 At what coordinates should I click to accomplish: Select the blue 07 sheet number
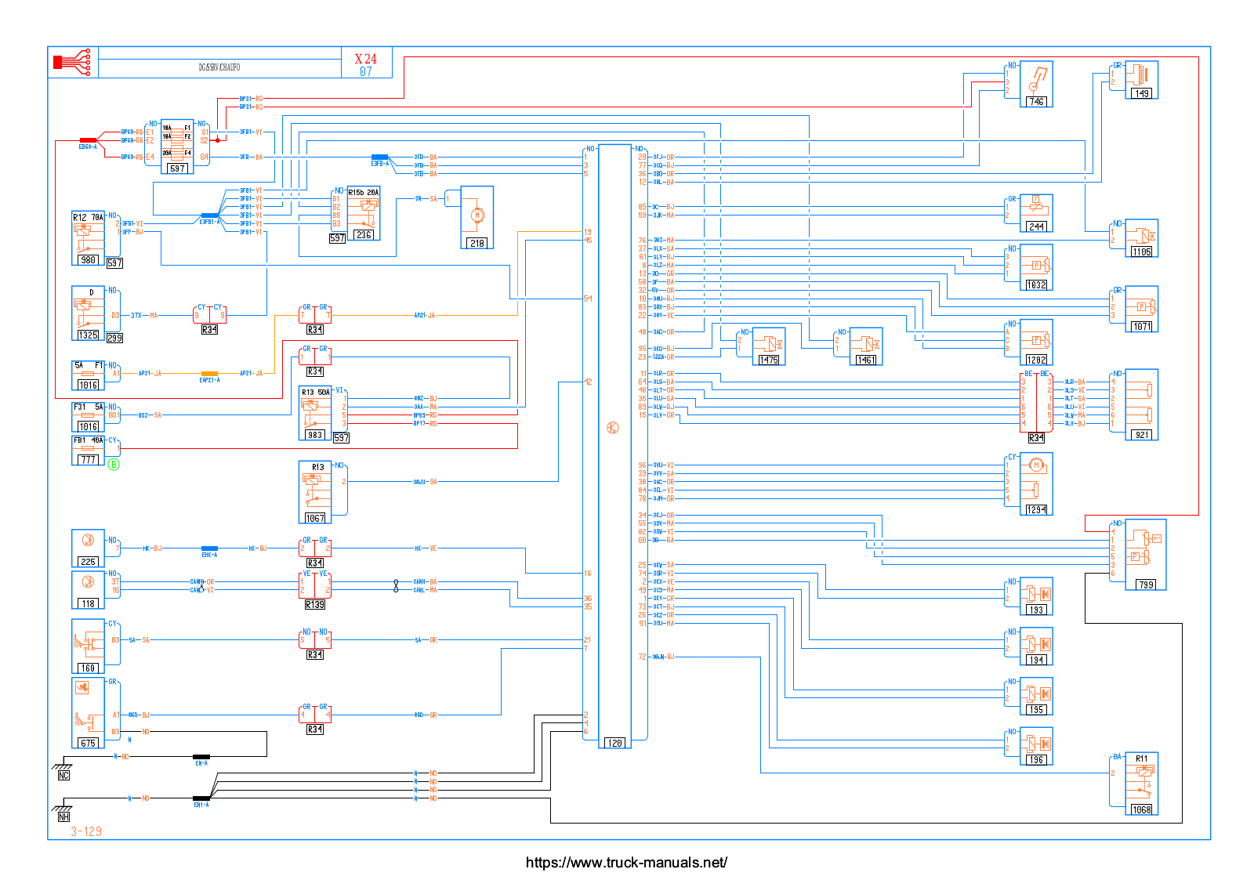[x=366, y=71]
